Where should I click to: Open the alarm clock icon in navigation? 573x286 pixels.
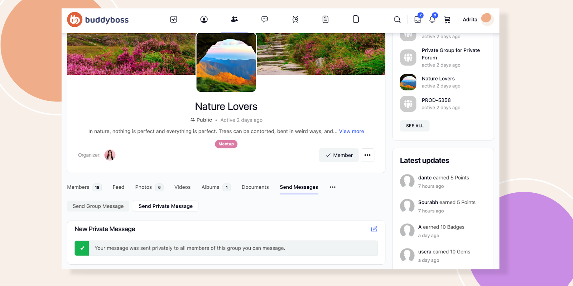pos(295,19)
